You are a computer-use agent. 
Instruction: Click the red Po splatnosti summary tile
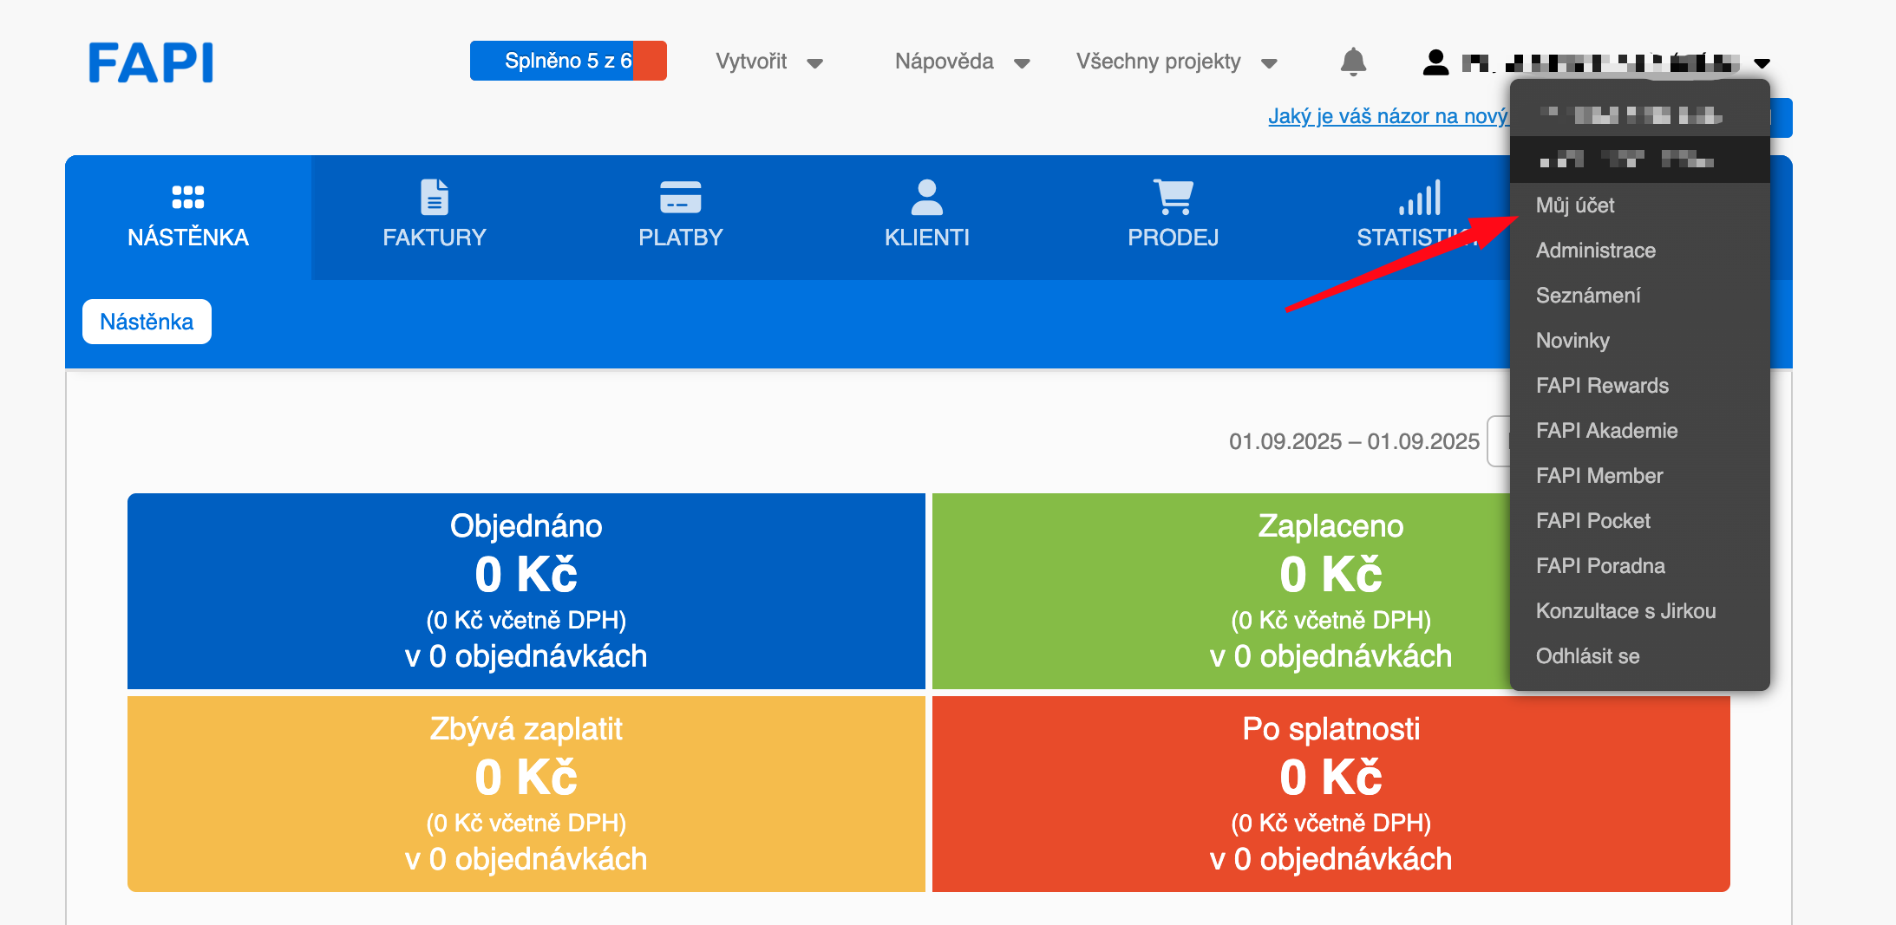[x=1331, y=794]
